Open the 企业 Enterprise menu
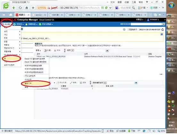Viewport: 177px width, 135px height. (7, 24)
